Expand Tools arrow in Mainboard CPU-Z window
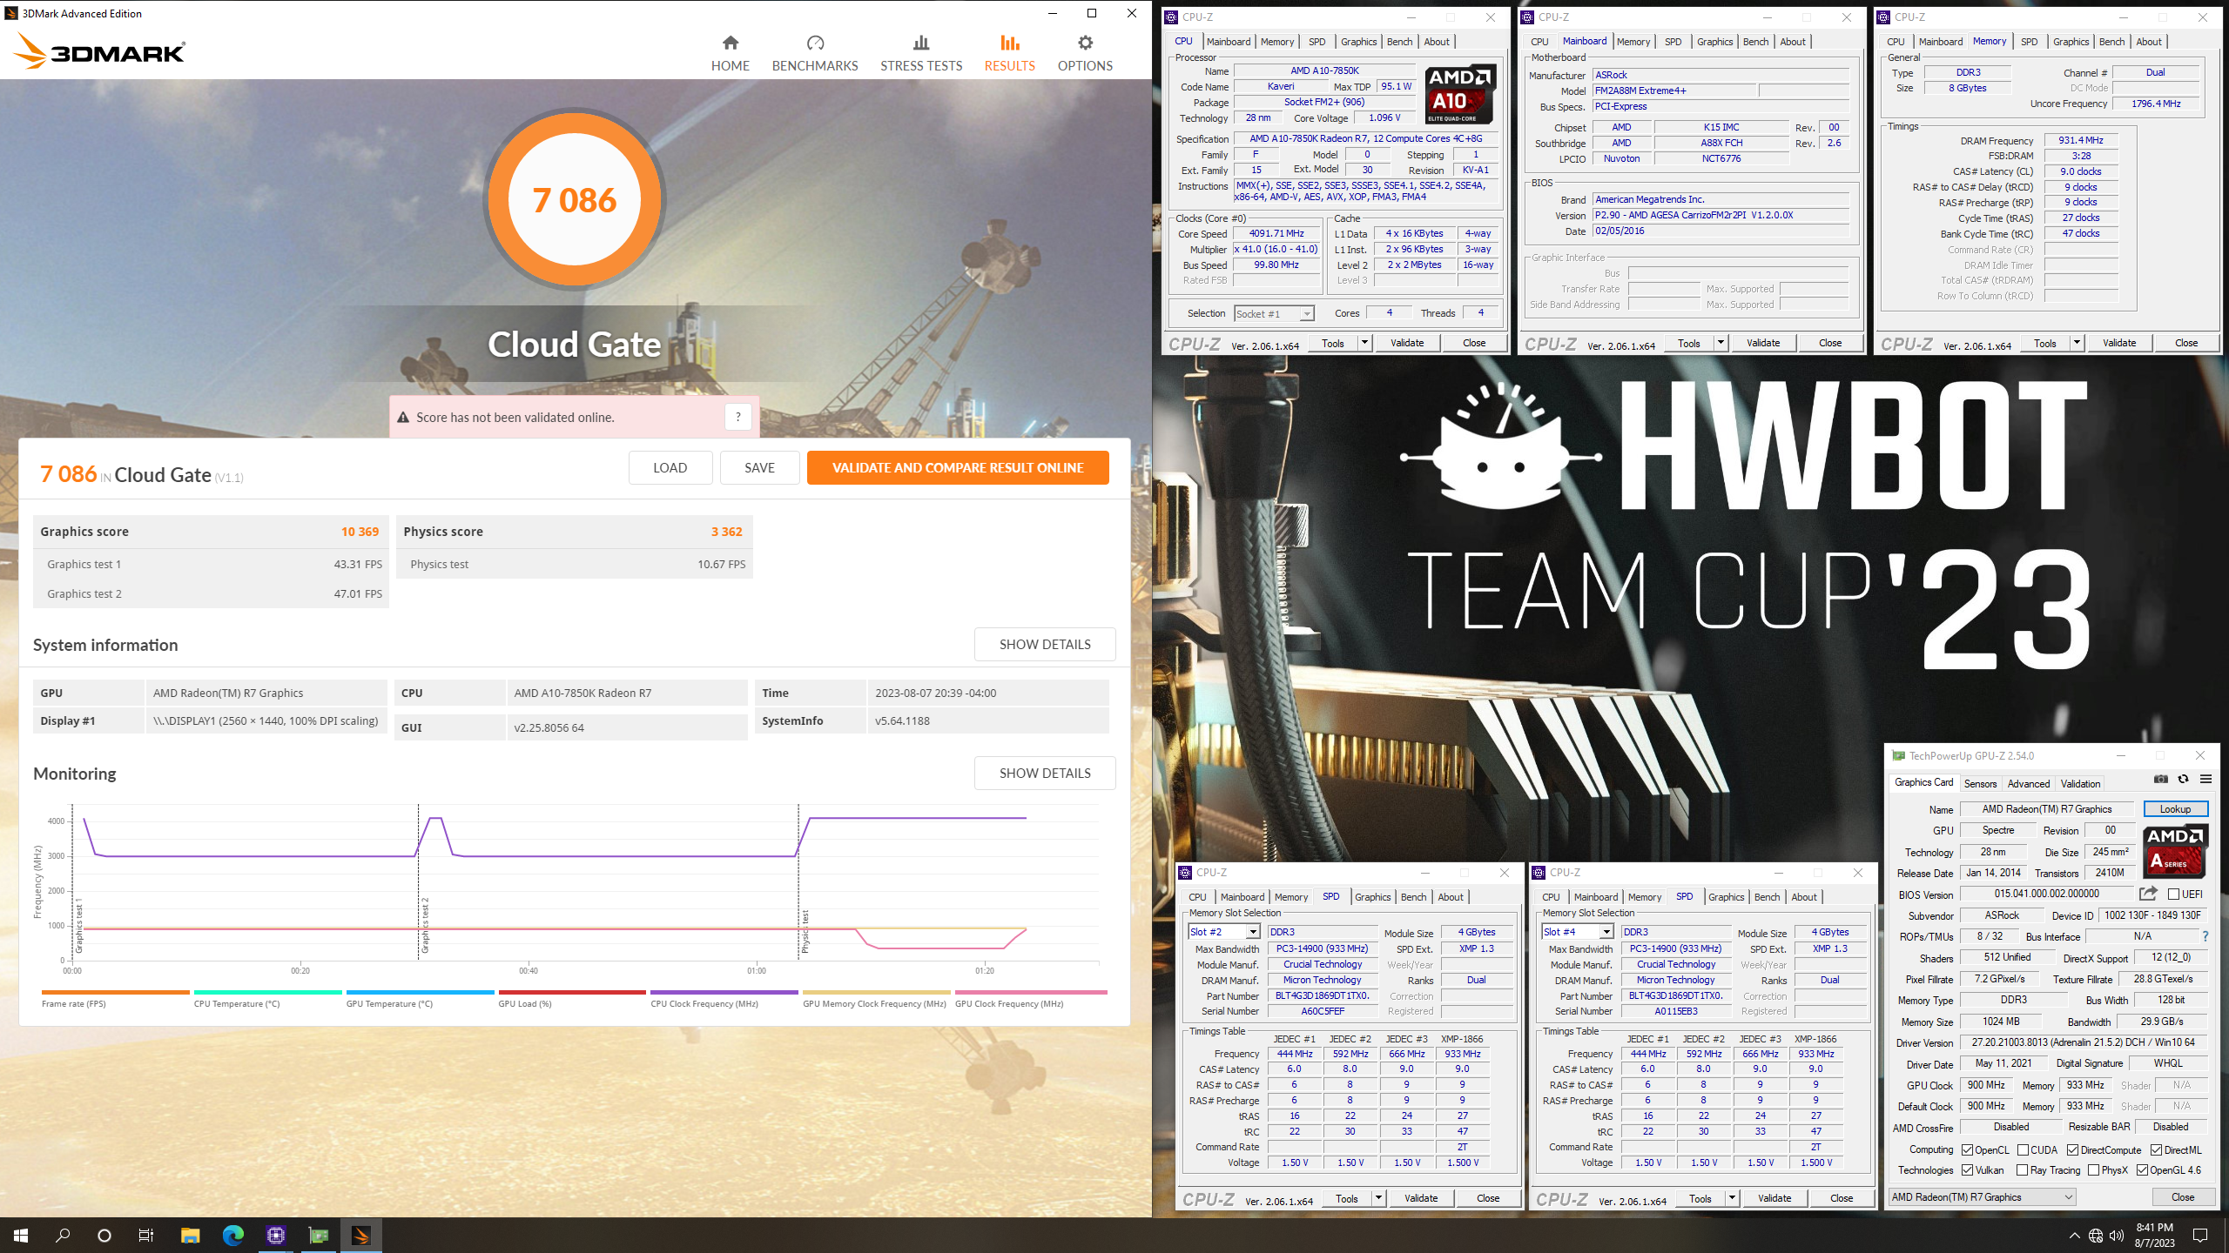Viewport: 2229px width, 1253px height. click(x=1721, y=343)
